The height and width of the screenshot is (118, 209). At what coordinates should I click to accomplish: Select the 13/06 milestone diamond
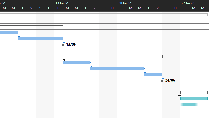(x=63, y=45)
